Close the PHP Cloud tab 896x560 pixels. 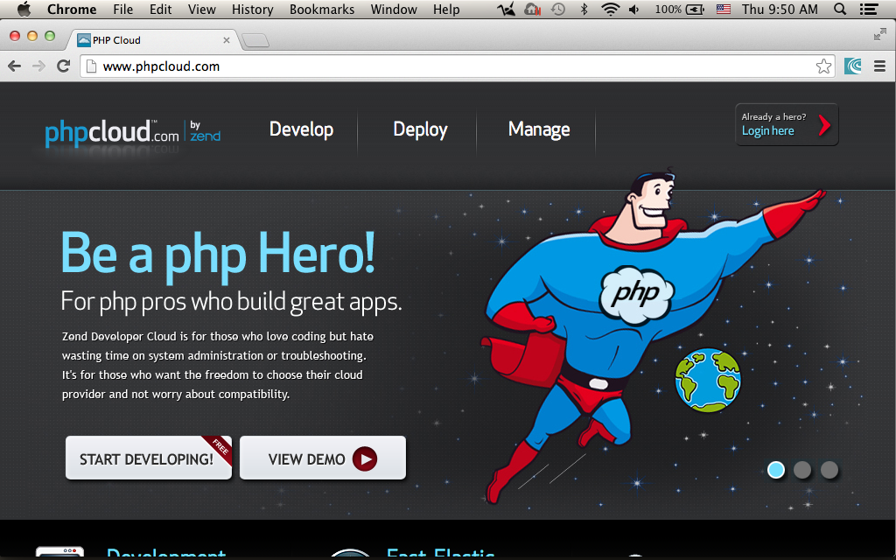(x=227, y=40)
